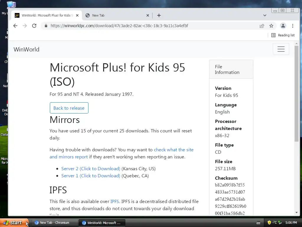Open a new tab with plus button

(159, 15)
